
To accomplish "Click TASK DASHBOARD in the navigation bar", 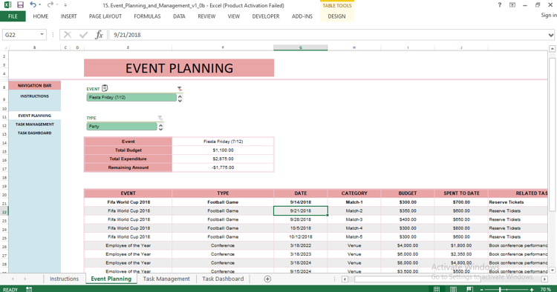I will coord(34,133).
